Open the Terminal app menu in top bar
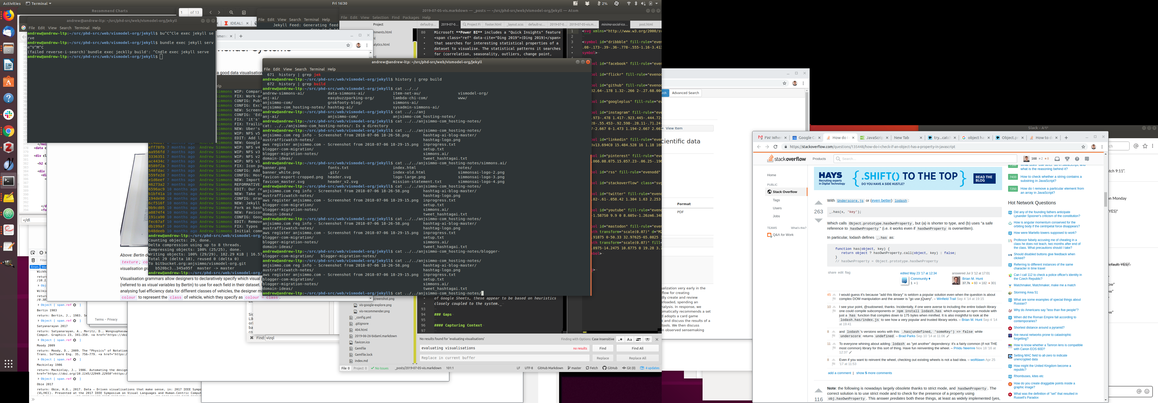Screen dimensions: 1158x403 tap(38, 3)
